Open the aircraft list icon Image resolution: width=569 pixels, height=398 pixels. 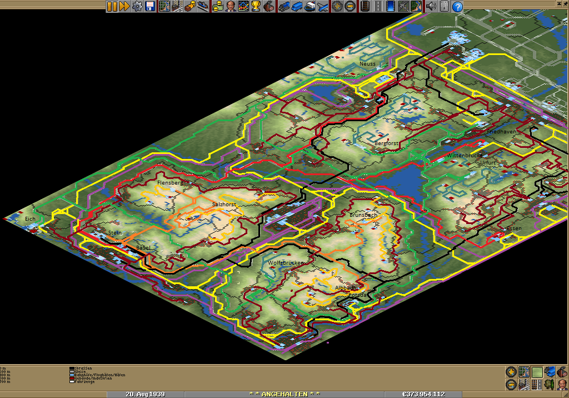pyautogui.click(x=323, y=6)
